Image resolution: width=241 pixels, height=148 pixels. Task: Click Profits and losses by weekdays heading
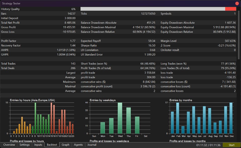click(x=109, y=141)
